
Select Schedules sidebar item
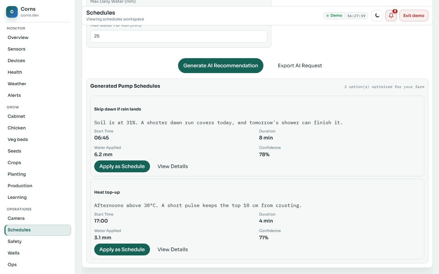tap(38, 230)
